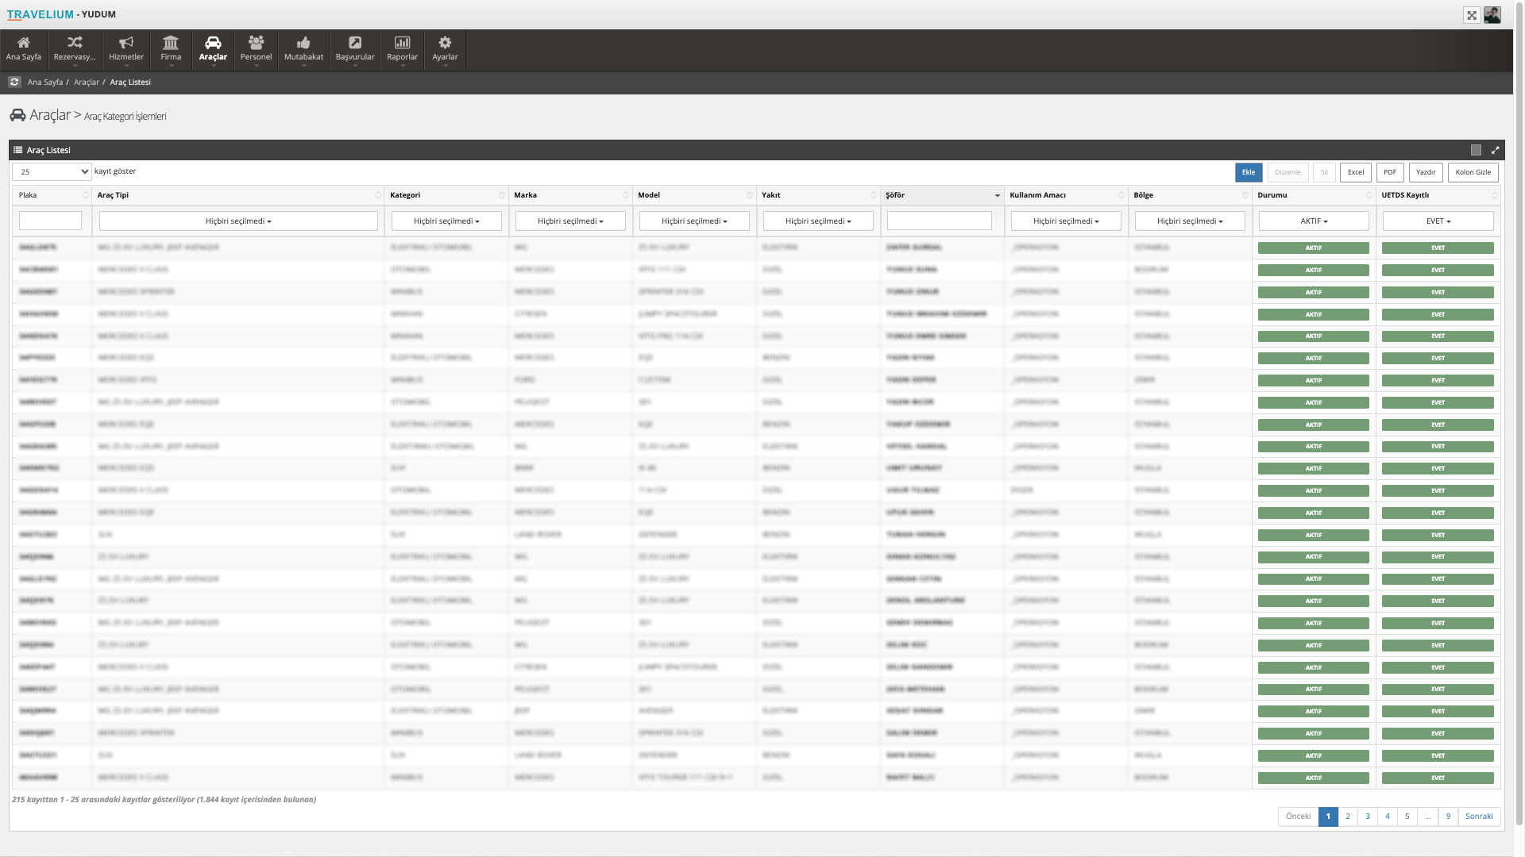Screen dimensions: 1525x857
Task: Expand the Araç Listesi panel to fullscreen
Action: (1495, 150)
